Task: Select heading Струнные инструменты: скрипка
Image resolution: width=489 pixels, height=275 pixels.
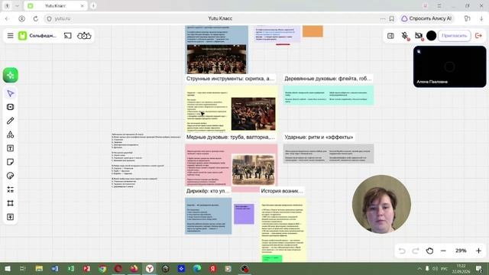Action: pyautogui.click(x=230, y=79)
